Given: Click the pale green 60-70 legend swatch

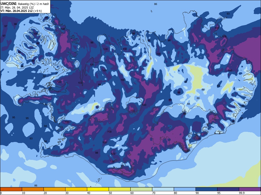Looking at the screenshot, I should [141, 189].
